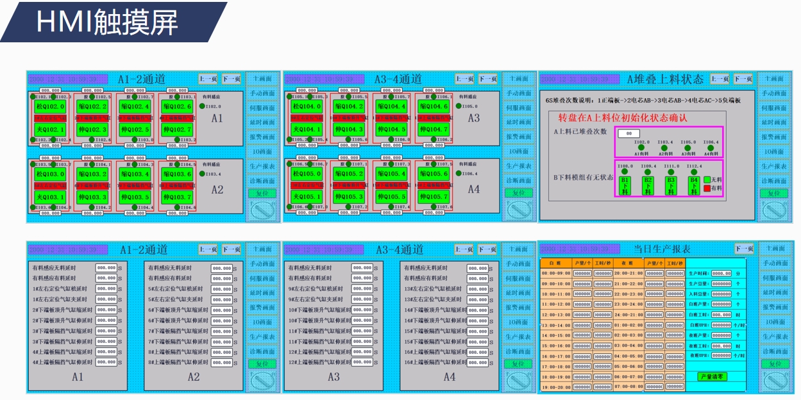The width and height of the screenshot is (801, 400).
Task: Open 报警画面 from A堆叠上料状态 screen sidebar
Action: pos(774,137)
